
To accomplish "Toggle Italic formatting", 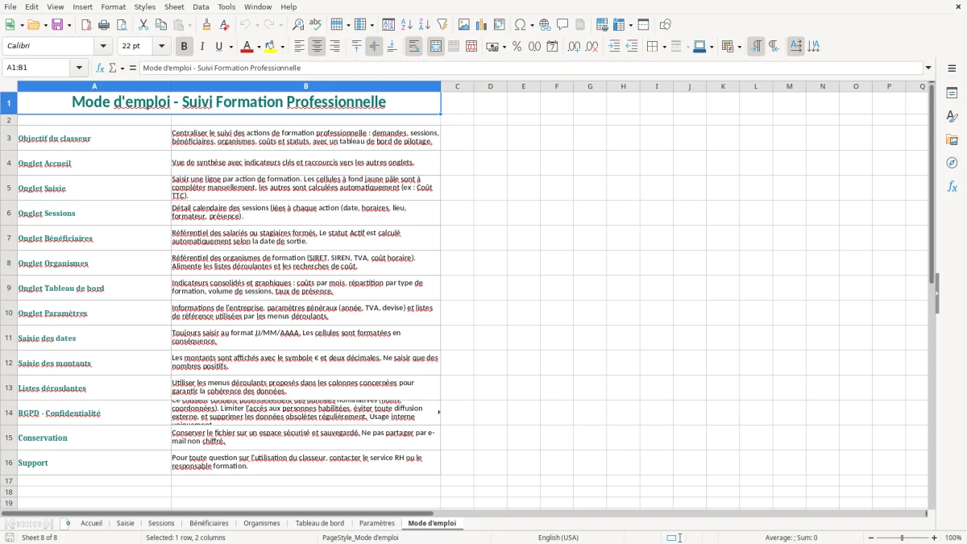I will click(x=202, y=47).
